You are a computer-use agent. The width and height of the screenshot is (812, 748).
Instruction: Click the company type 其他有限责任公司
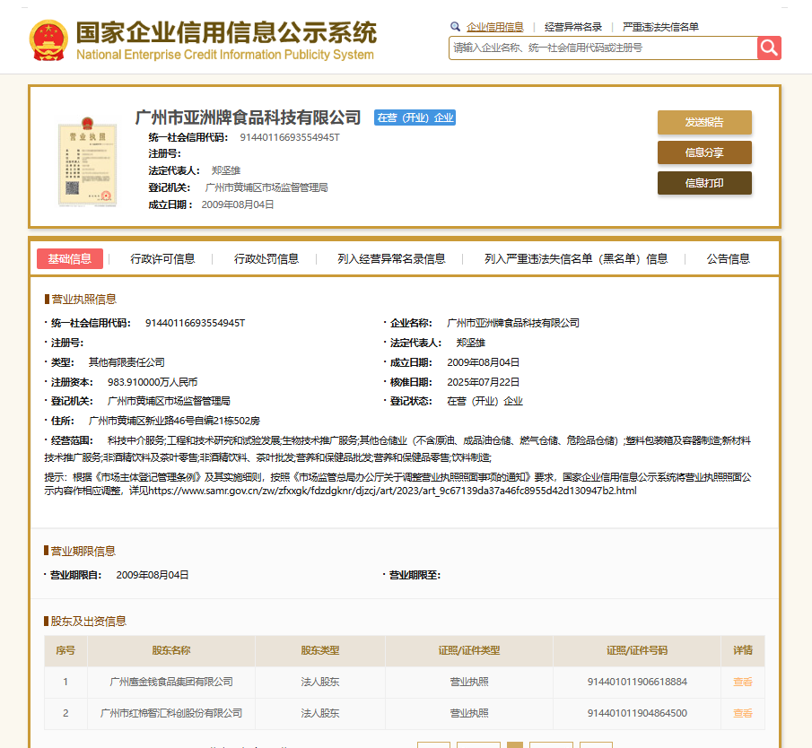[127, 362]
